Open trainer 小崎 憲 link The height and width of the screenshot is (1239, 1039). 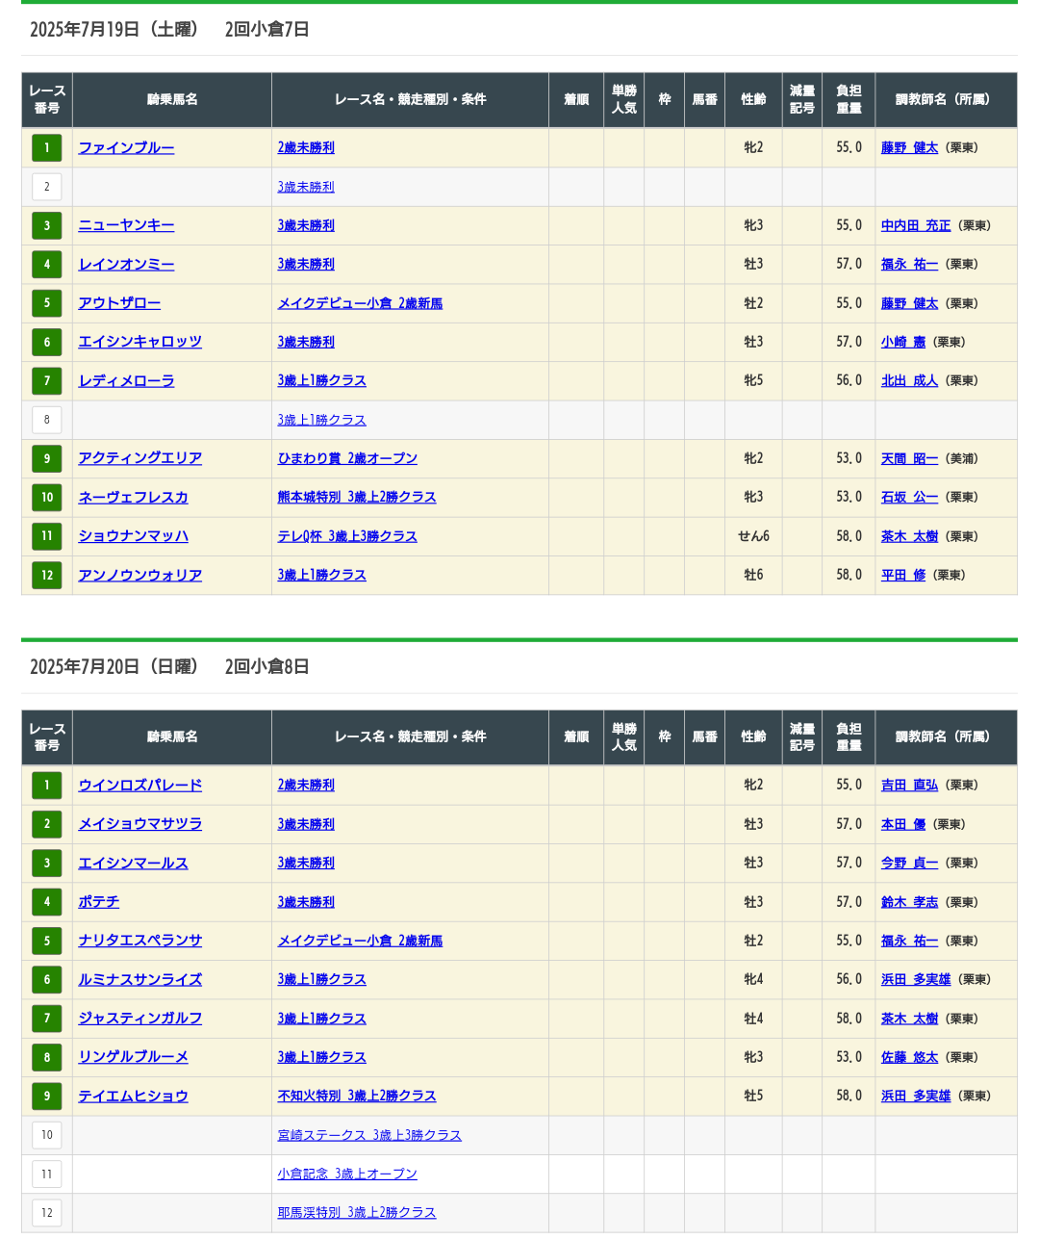pos(902,342)
